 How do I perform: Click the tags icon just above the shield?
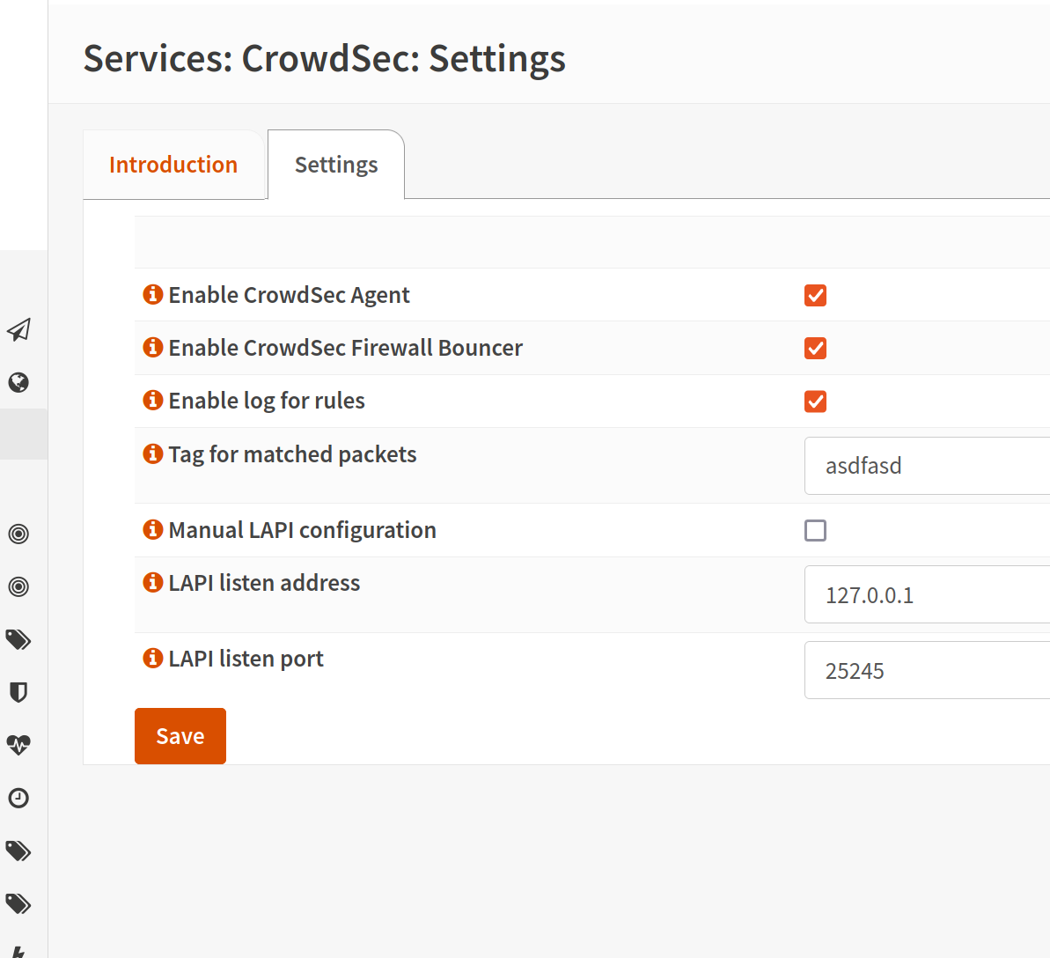coord(18,640)
